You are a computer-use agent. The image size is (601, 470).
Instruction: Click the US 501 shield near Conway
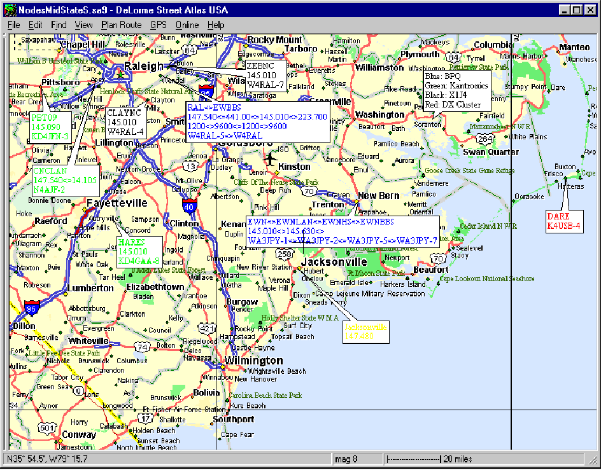point(46,427)
